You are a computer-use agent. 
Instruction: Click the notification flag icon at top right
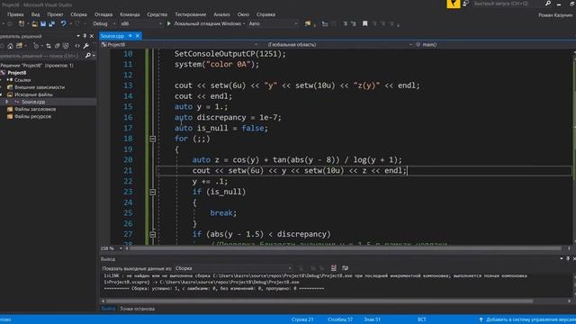click(x=454, y=4)
